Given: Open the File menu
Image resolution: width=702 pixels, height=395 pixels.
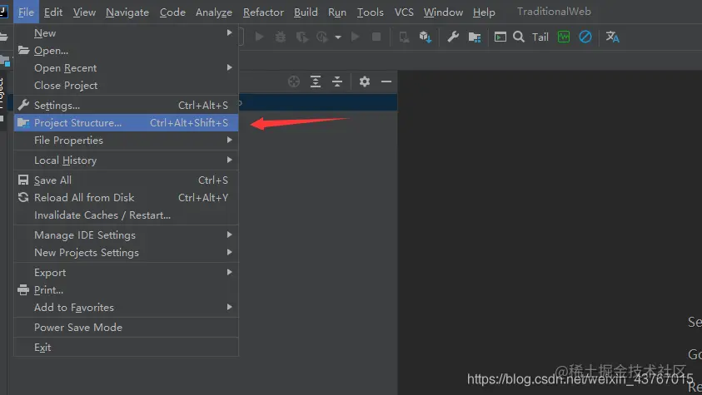Looking at the screenshot, I should (x=26, y=12).
